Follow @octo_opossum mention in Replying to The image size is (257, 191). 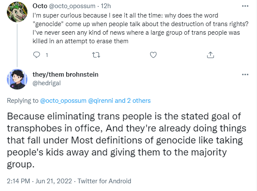(63, 101)
